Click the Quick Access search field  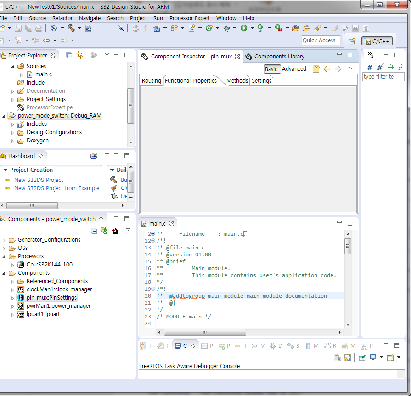click(x=321, y=40)
